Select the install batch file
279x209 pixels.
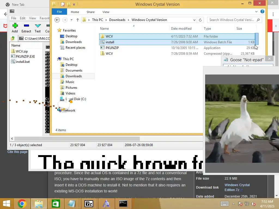pyautogui.click(x=177, y=42)
